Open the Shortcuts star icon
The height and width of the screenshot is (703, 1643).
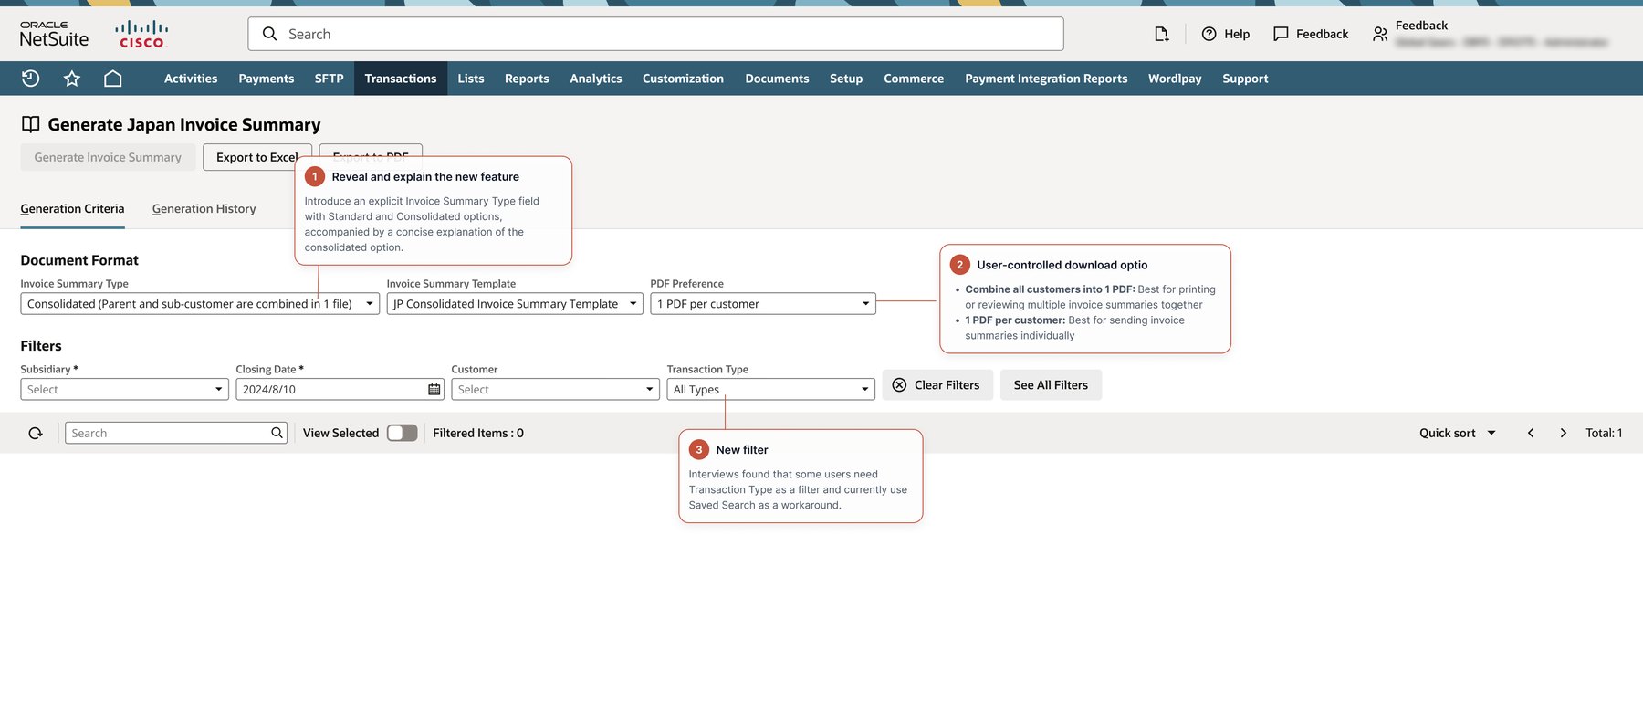coord(72,79)
